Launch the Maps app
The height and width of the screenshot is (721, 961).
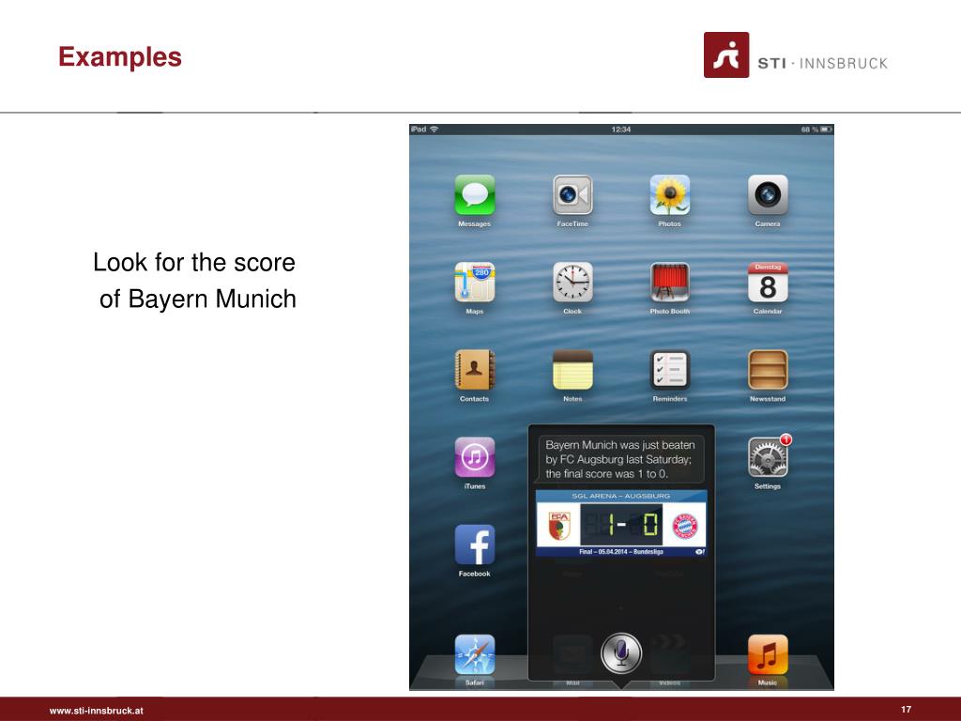pos(474,283)
